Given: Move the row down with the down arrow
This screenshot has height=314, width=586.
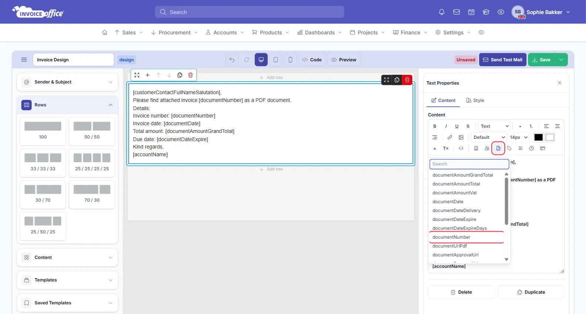Looking at the screenshot, I should pos(169,75).
